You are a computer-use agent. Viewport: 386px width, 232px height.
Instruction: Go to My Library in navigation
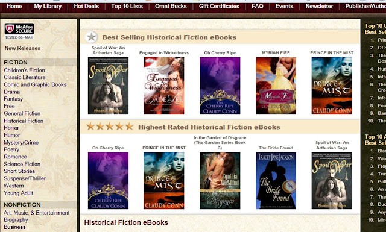tap(48, 6)
